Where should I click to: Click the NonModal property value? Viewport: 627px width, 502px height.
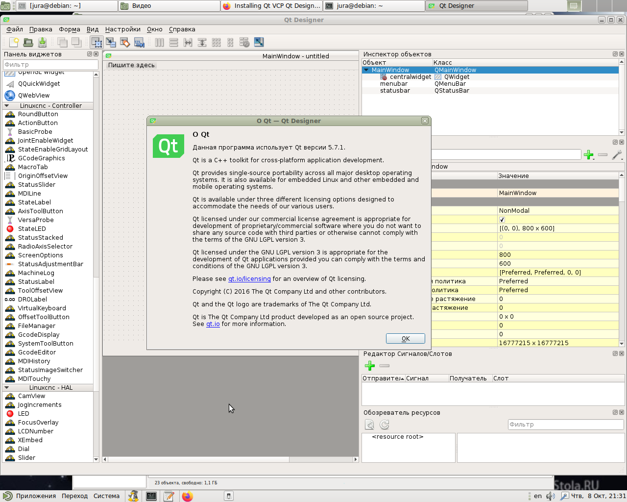pyautogui.click(x=558, y=211)
